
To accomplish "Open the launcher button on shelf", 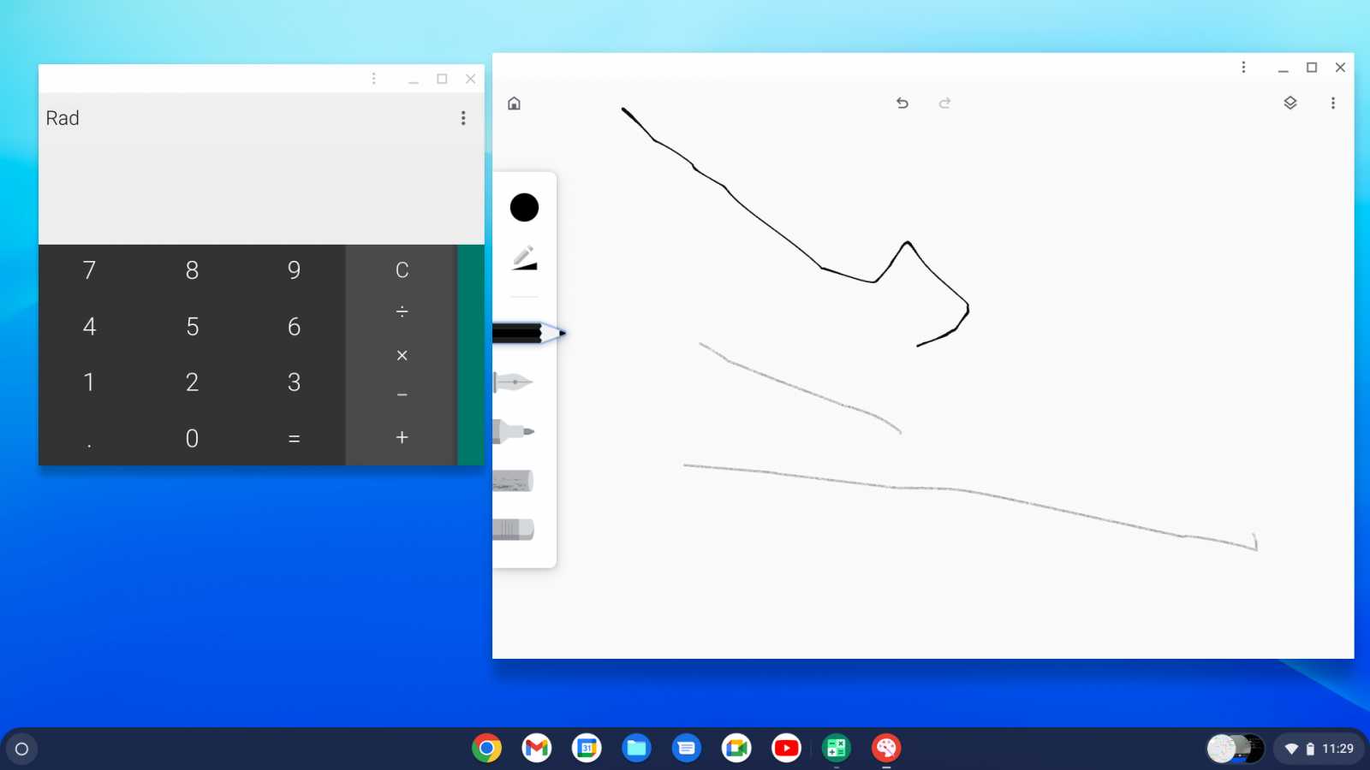I will 22,749.
